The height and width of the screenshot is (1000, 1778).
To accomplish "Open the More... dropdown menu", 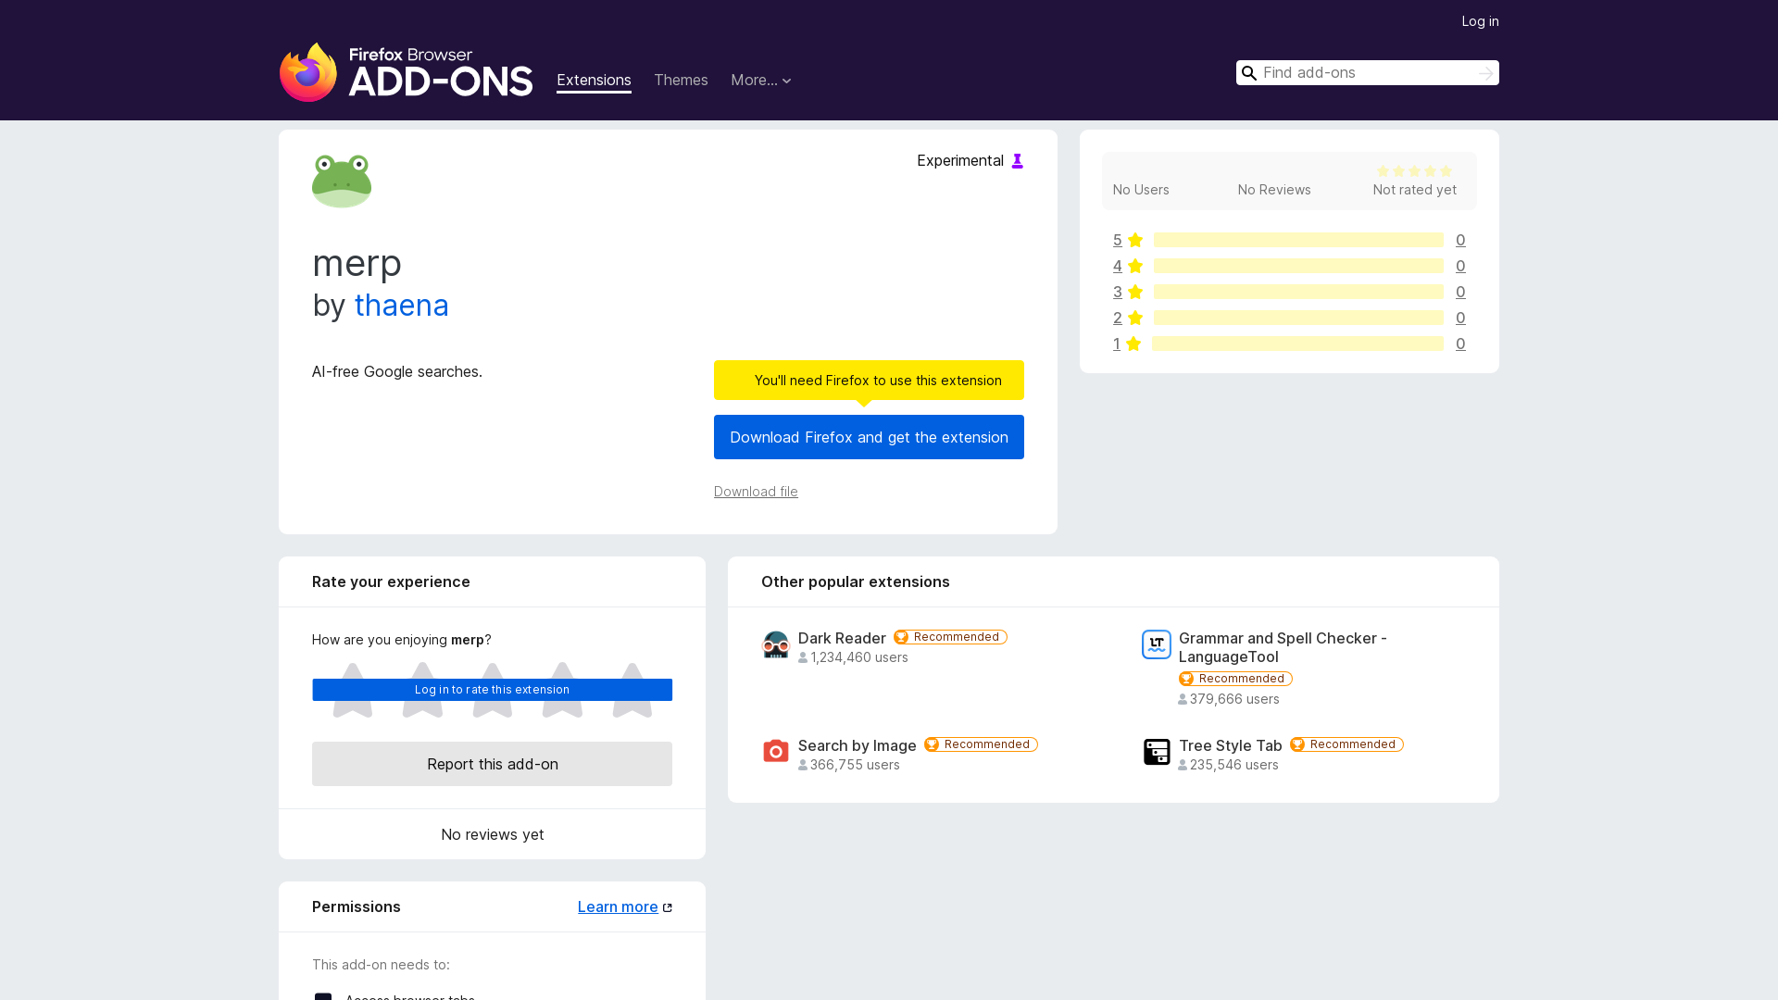I will [761, 81].
